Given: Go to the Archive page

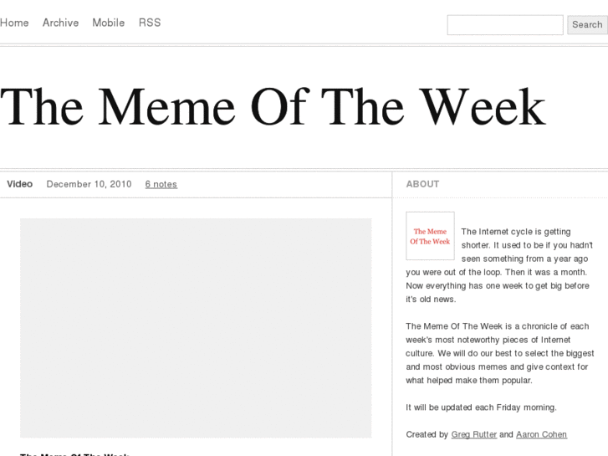Looking at the screenshot, I should [60, 23].
